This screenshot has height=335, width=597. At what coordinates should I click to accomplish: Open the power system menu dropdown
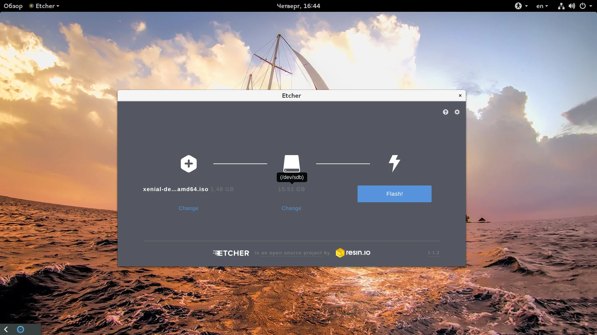click(x=586, y=6)
